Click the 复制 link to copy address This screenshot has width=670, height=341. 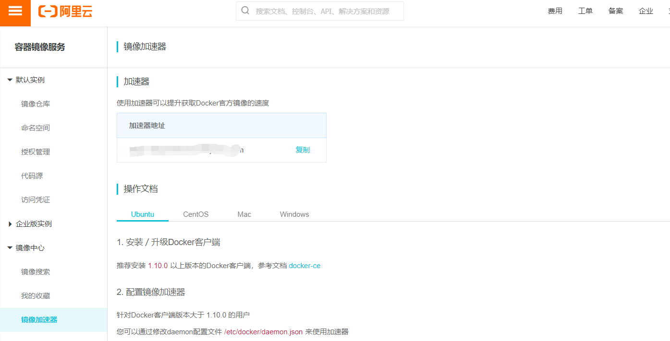[x=303, y=150]
